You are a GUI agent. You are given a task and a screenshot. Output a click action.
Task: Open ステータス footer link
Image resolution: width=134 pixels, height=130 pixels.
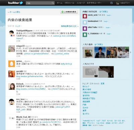click(118, 121)
